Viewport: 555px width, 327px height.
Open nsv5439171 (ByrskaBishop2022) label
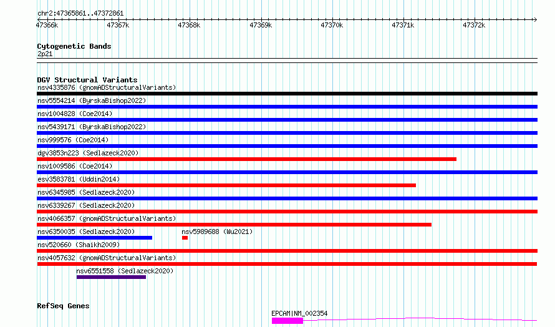92,127
